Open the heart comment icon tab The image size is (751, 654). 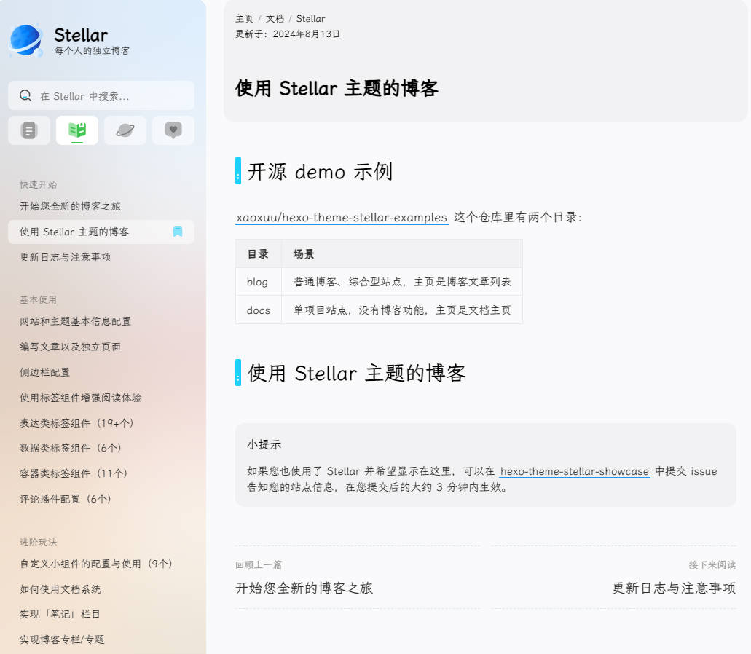tap(173, 130)
